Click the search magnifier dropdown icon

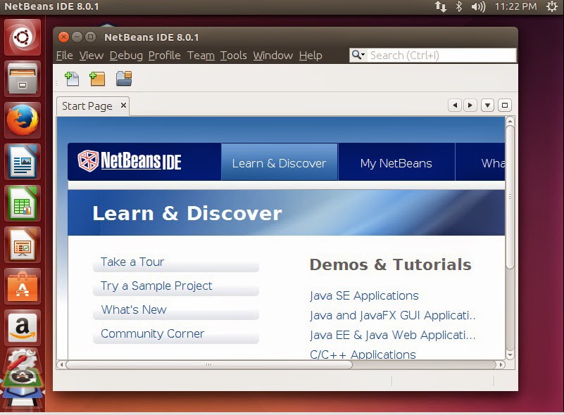pos(358,55)
